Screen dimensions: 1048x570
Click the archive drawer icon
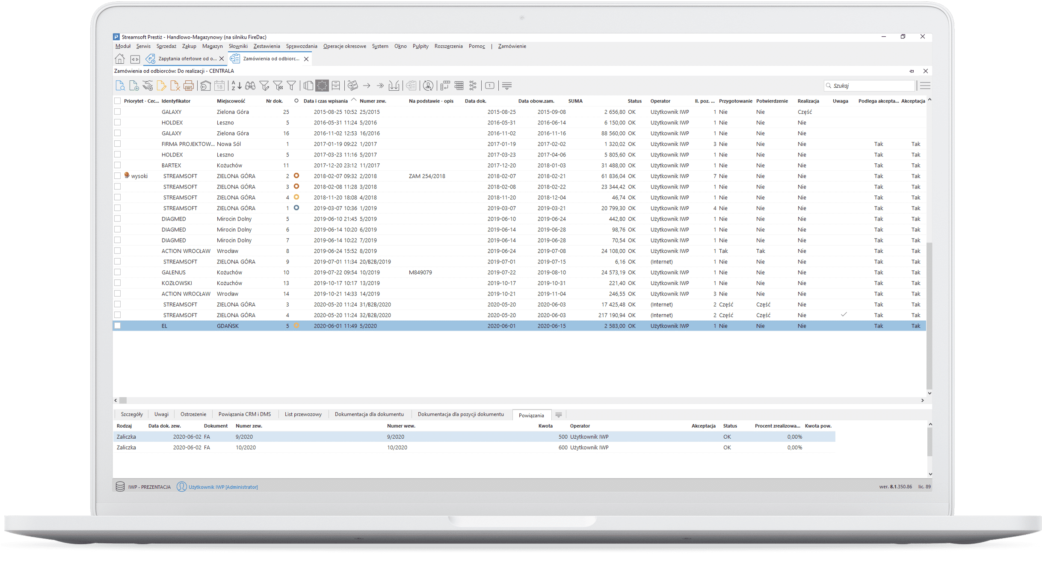(x=336, y=86)
